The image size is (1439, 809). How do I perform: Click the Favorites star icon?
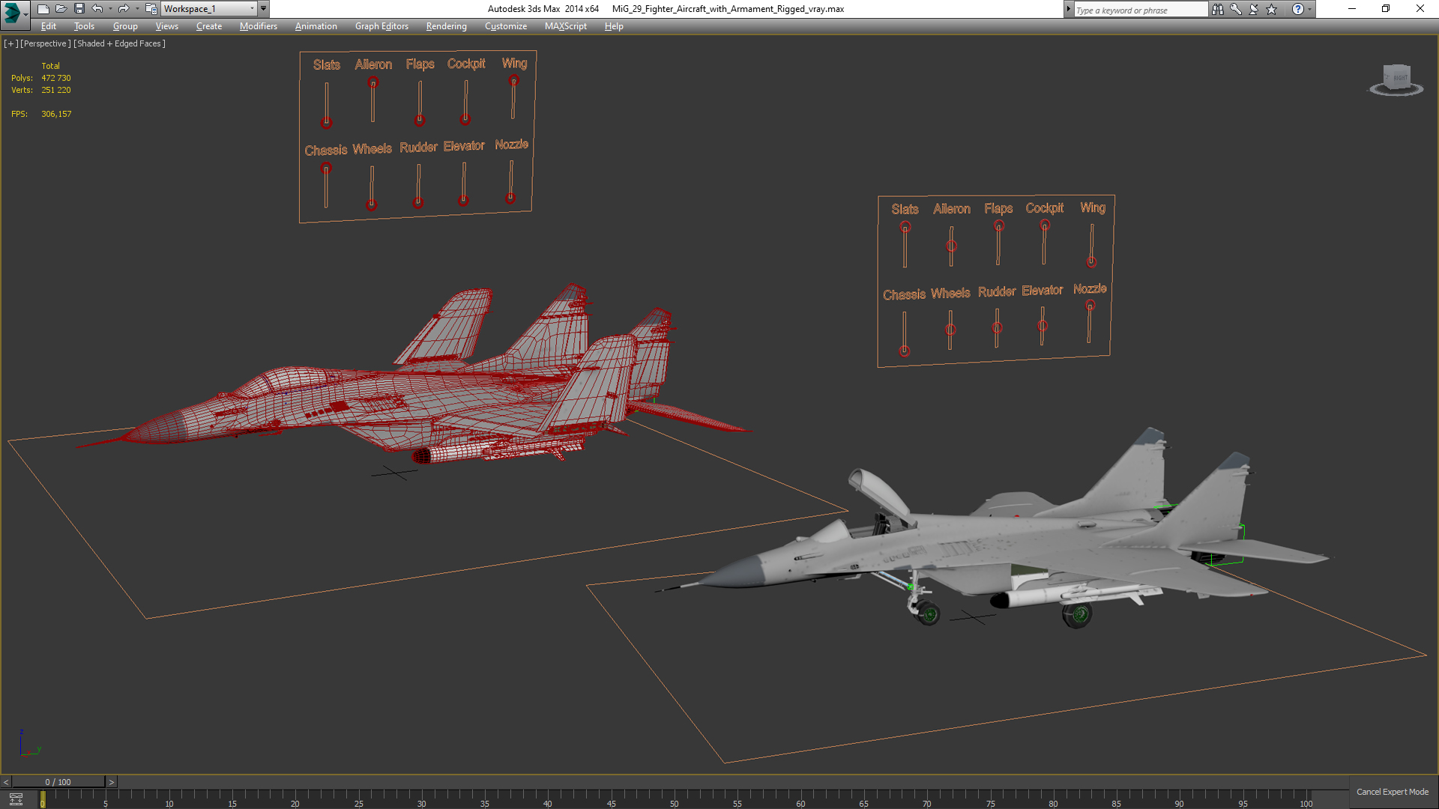tap(1272, 9)
